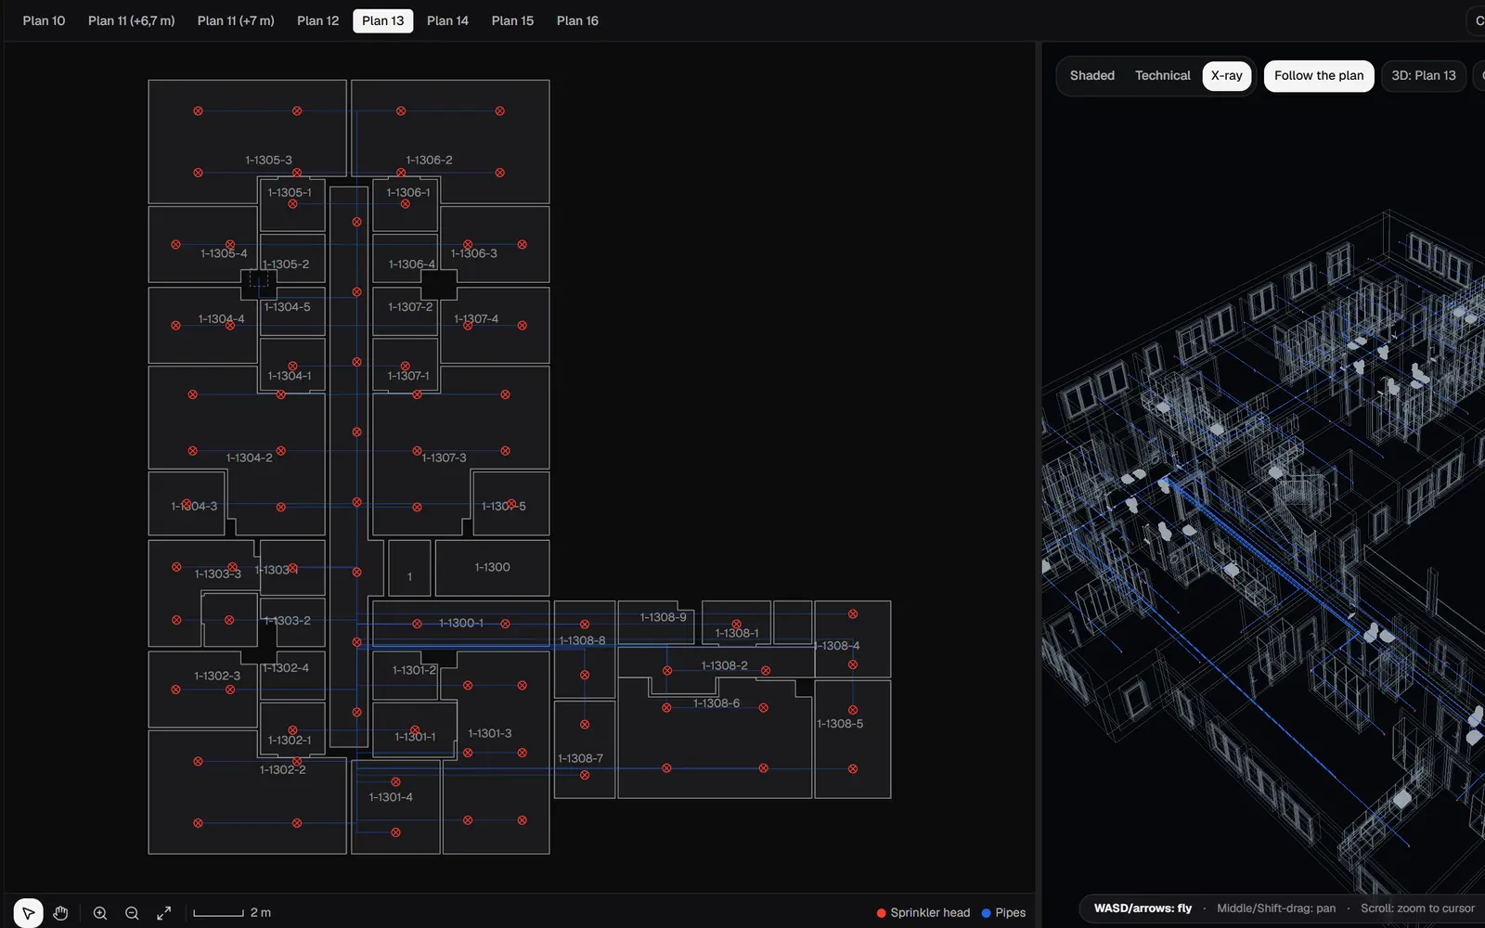Select room label 1-1304-1

tap(290, 375)
